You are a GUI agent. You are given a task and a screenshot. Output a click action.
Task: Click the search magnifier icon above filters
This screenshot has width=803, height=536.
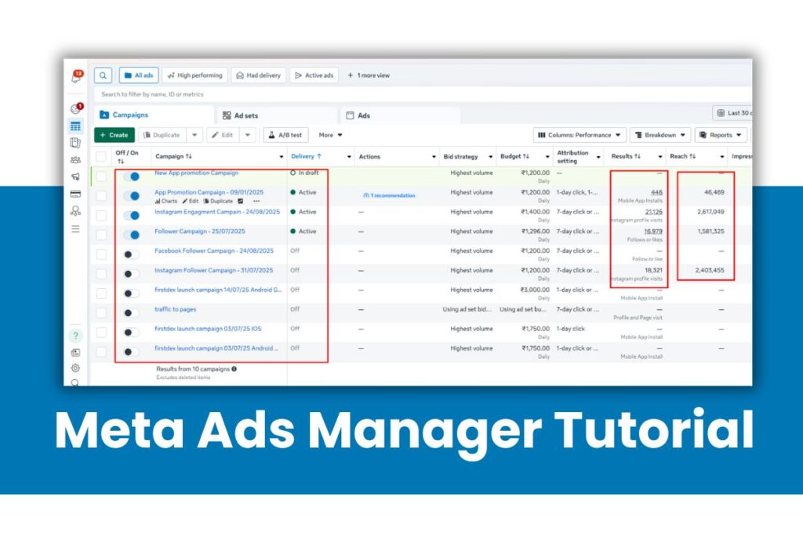[103, 75]
